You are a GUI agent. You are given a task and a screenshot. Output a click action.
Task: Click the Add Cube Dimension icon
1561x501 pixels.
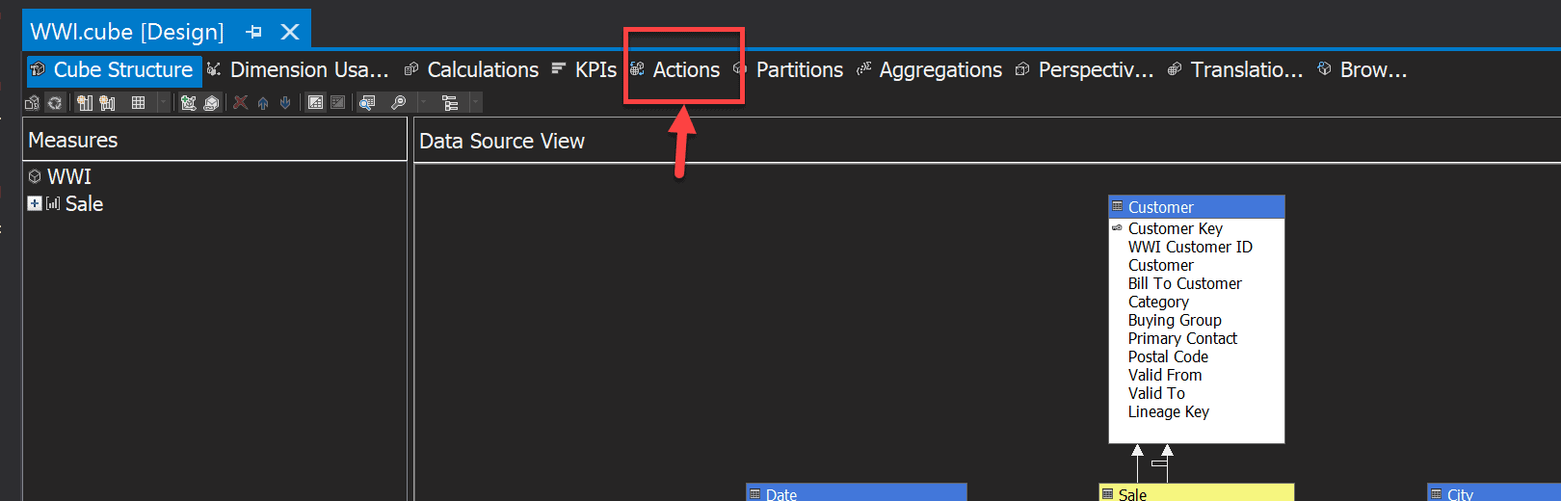pos(188,103)
